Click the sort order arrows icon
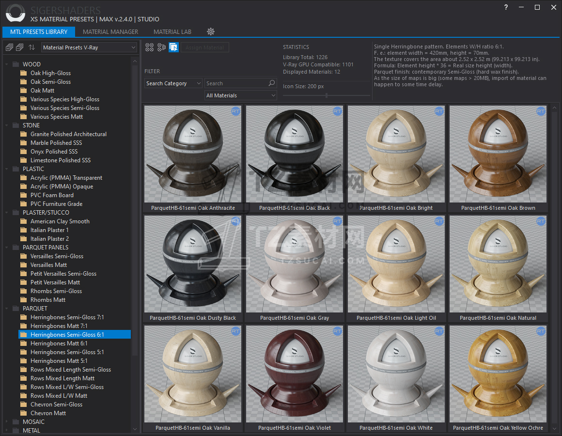Screen dimensions: 562x436 pos(32,47)
